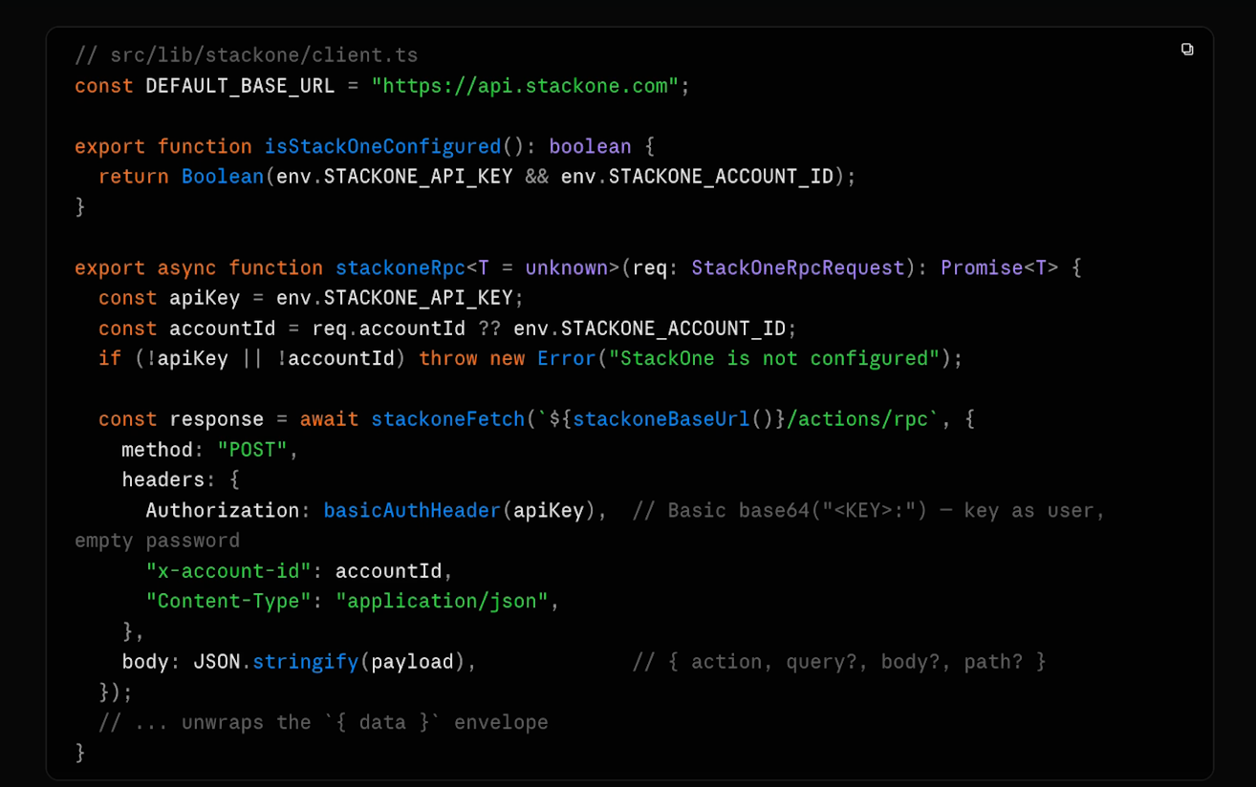Click the StackOneRpcRequest parameter type
Viewport: 1256px width, 787px height.
(x=797, y=267)
